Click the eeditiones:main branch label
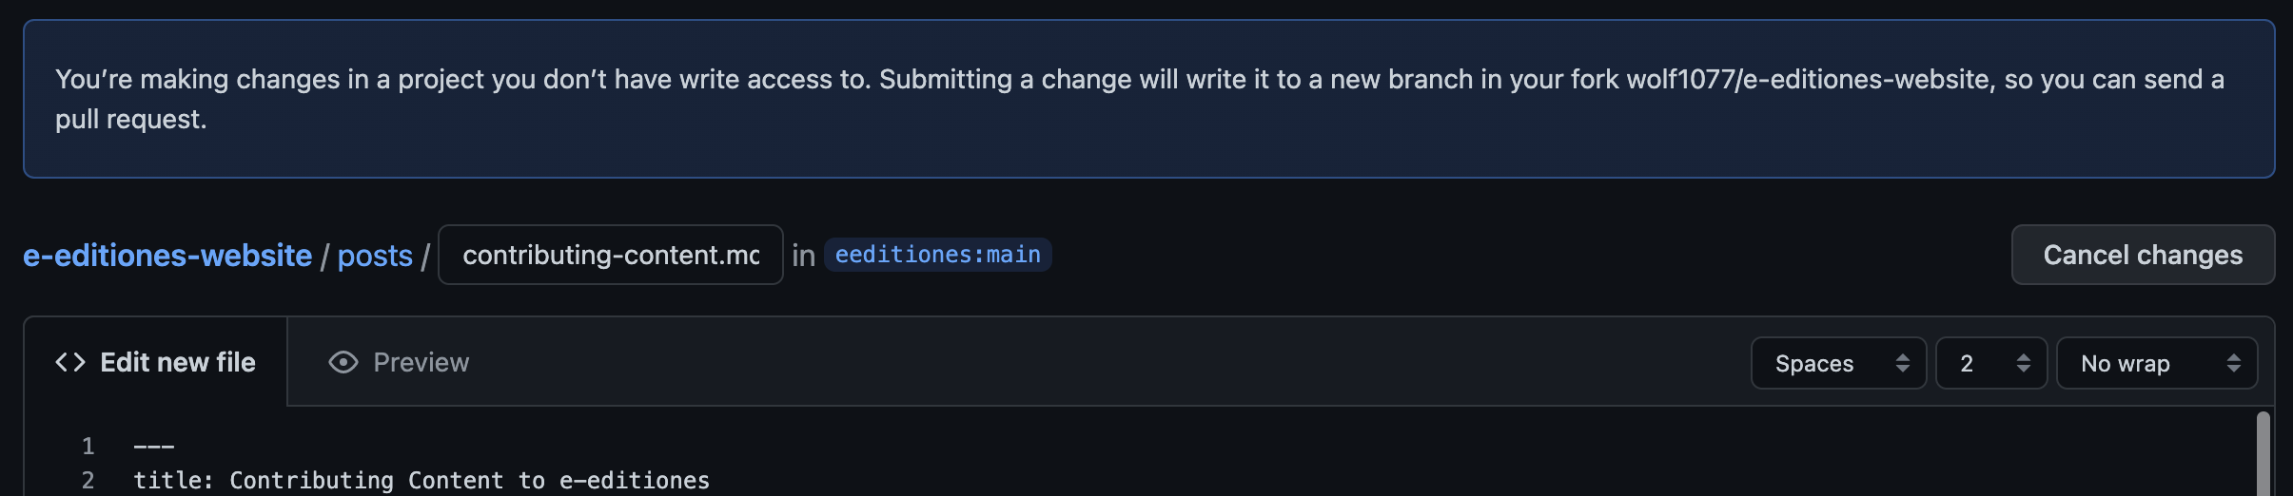 937,255
